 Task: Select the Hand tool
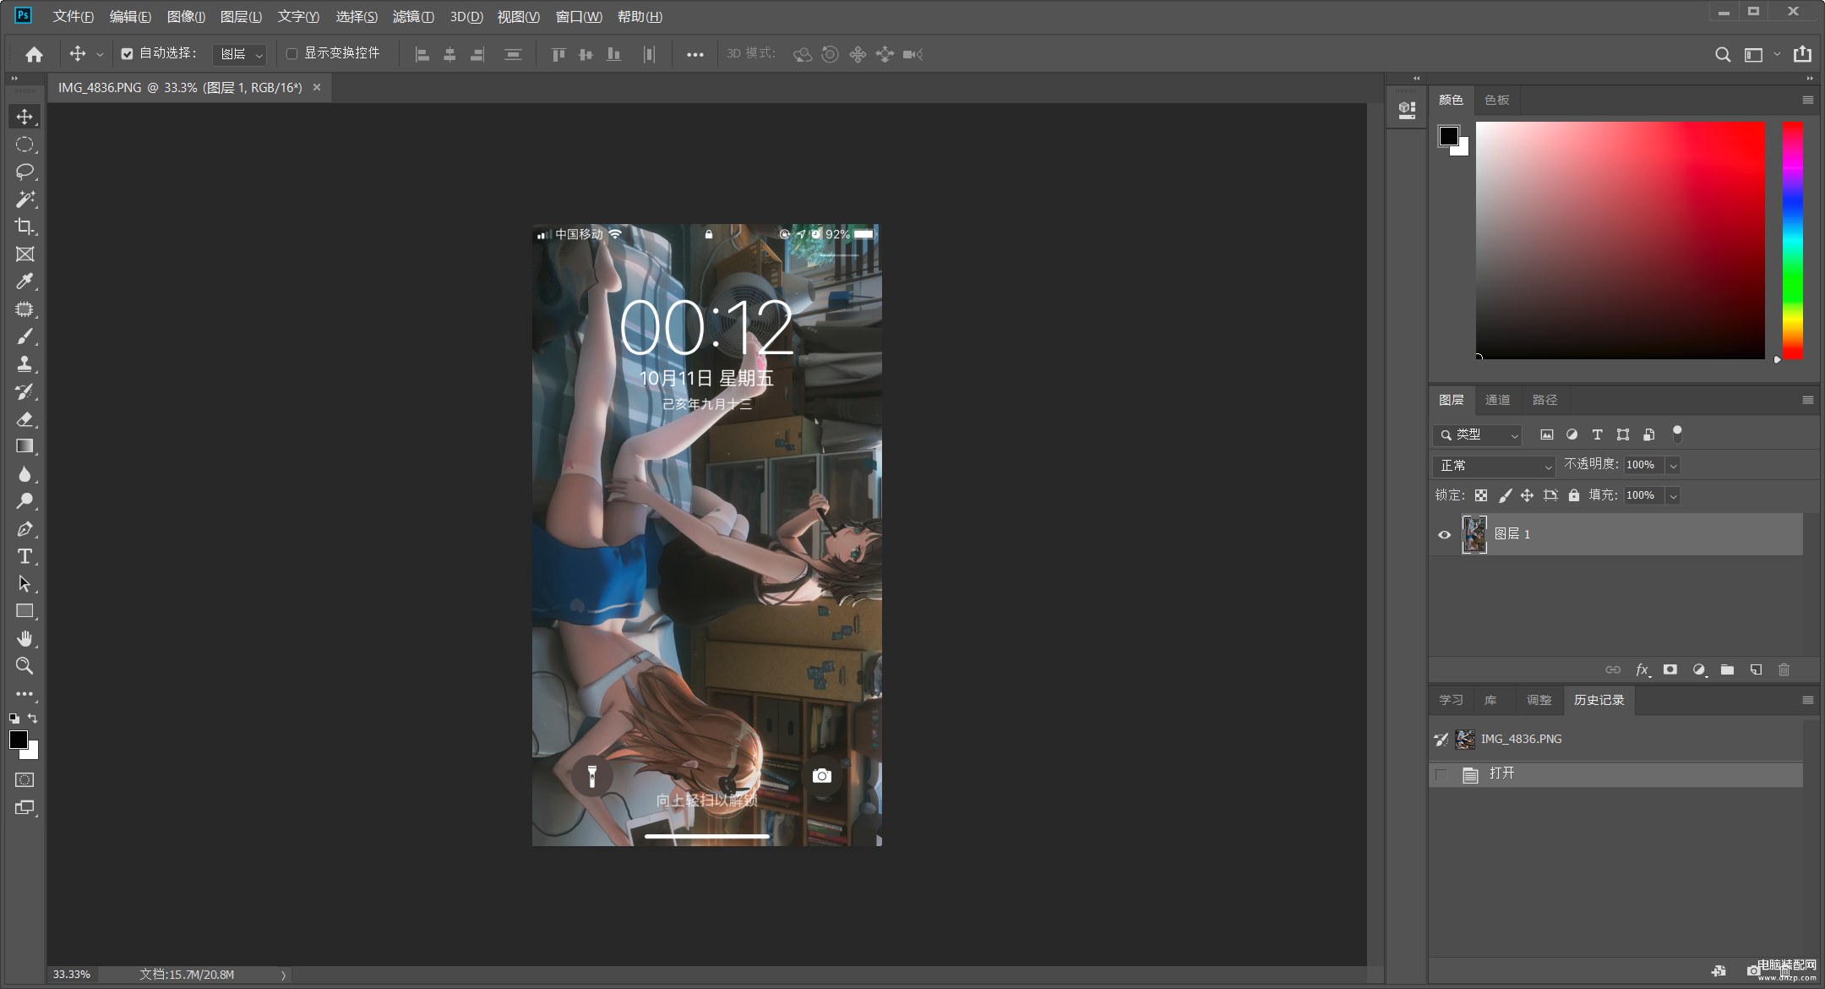25,639
